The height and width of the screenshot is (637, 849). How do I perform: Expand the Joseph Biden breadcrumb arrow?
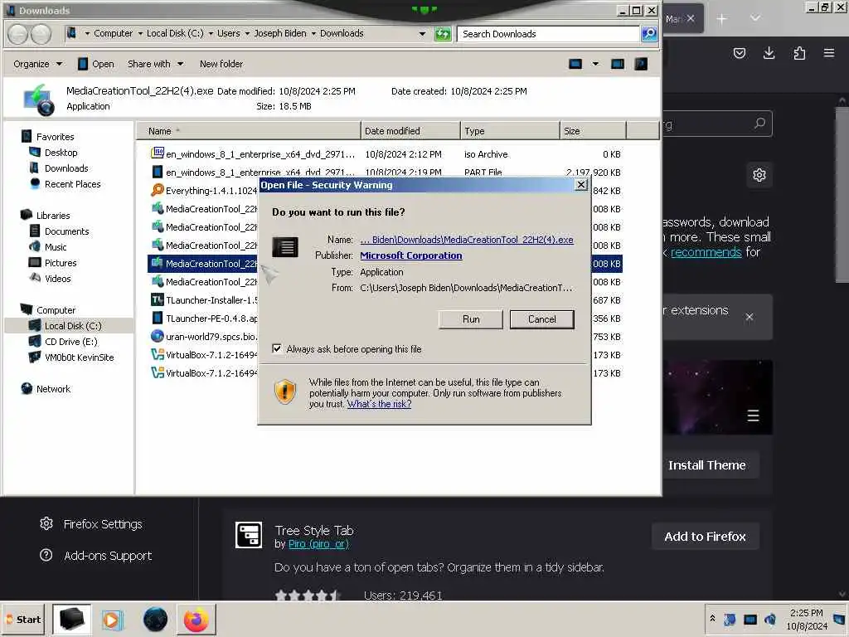(313, 33)
